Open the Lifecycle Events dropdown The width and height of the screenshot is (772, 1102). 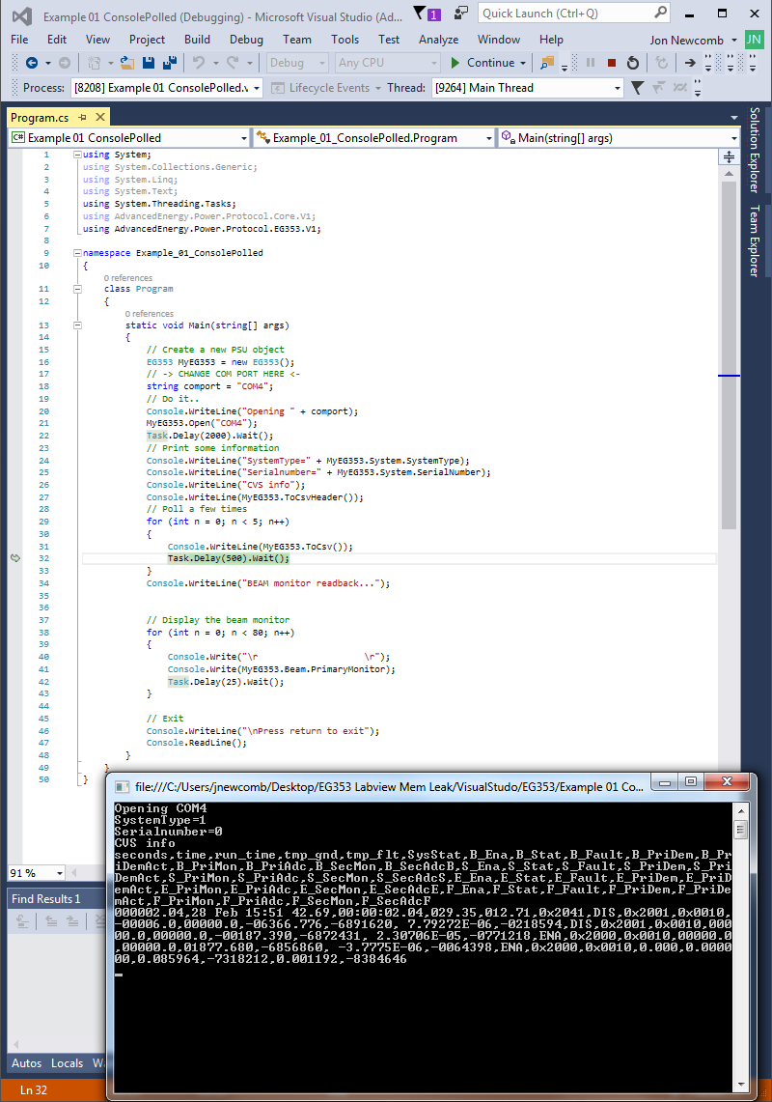378,88
